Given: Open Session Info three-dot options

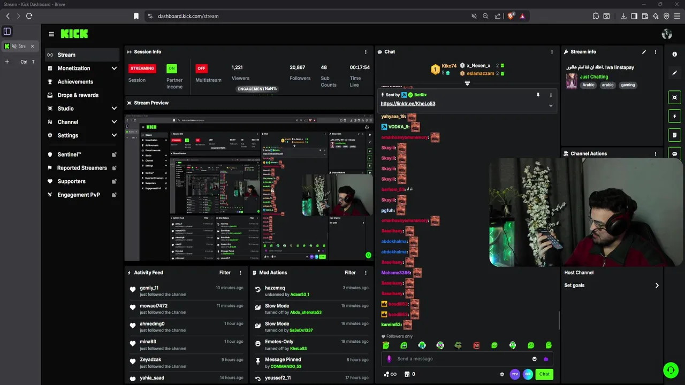Looking at the screenshot, I should coord(366,52).
